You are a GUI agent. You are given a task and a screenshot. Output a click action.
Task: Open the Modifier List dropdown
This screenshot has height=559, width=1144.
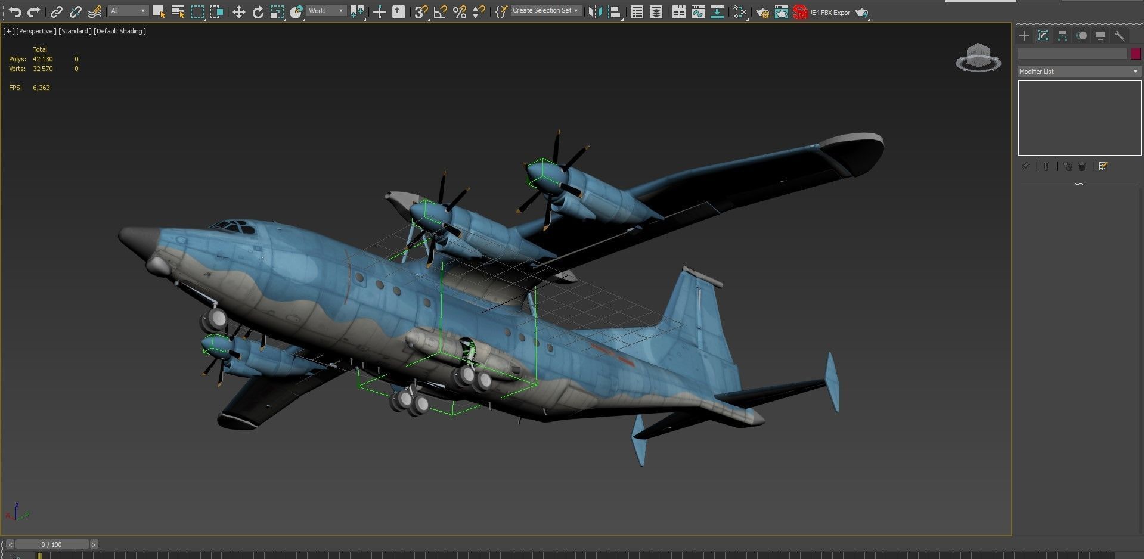(x=1079, y=72)
